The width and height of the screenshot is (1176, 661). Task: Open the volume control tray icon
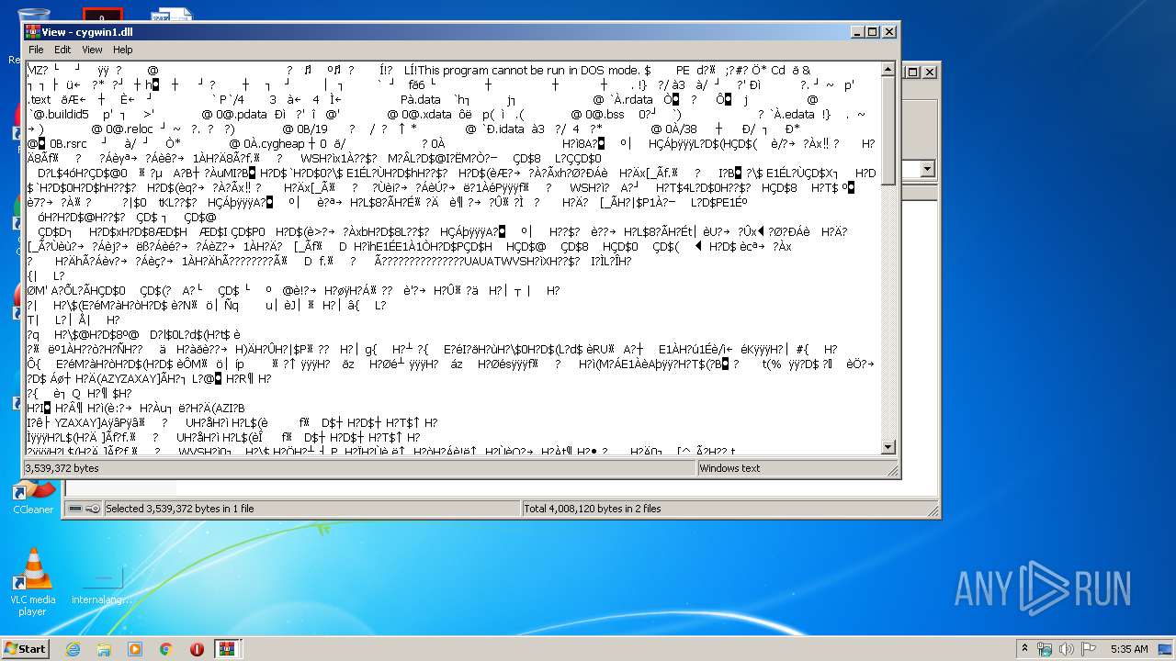1067,649
